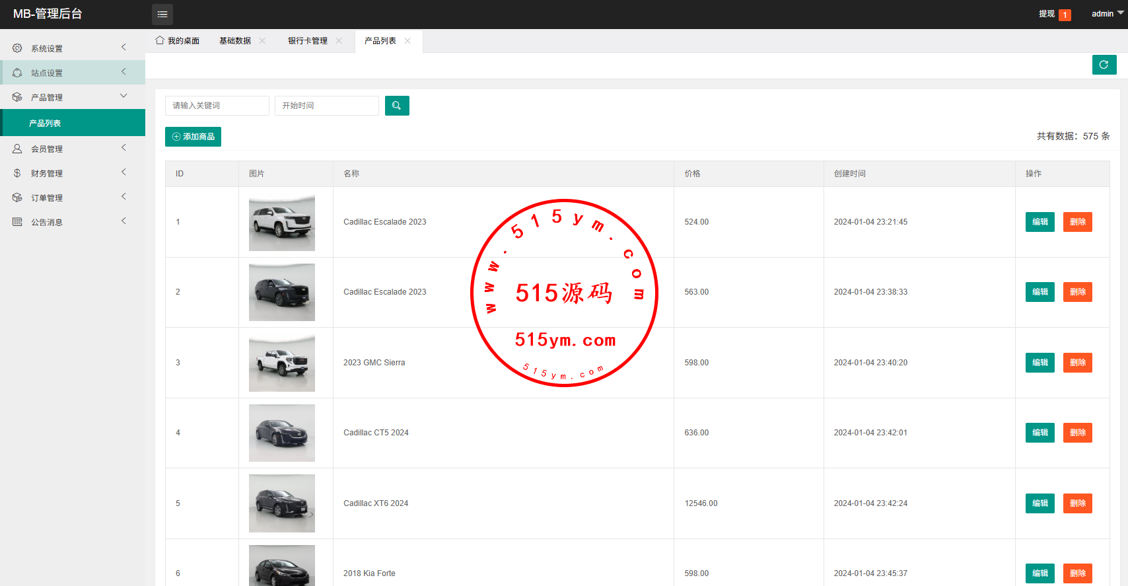
Task: Open the Cadillac XT6 2024 thumbnail image
Action: tap(282, 503)
